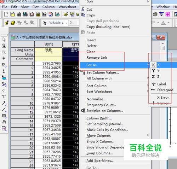
Task: Select row 10 header
Action: 23,103
